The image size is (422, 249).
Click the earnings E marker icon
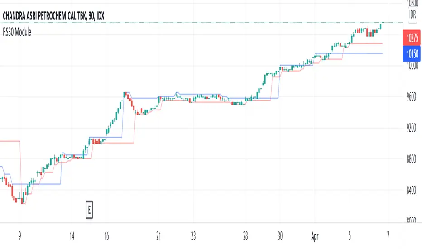(x=89, y=210)
